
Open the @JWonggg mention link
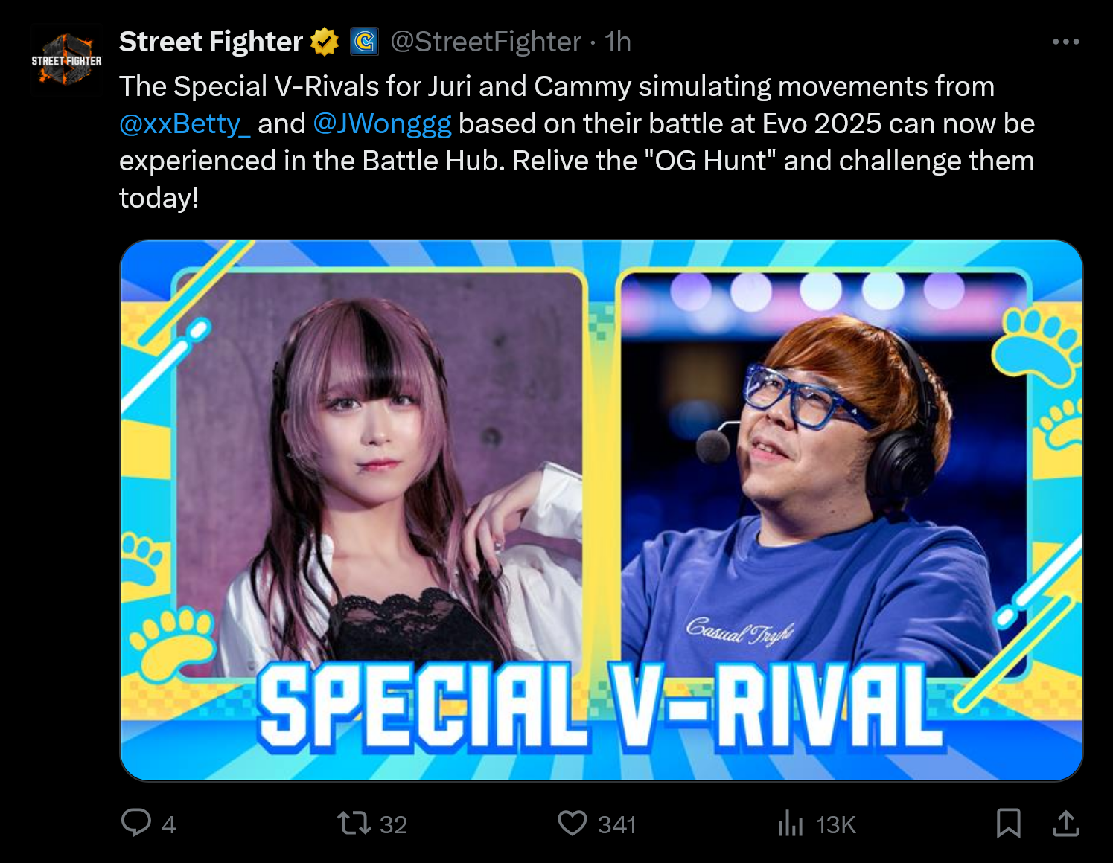(382, 123)
